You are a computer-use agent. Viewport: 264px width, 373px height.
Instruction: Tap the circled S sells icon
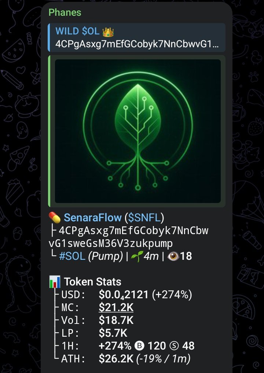[174, 346]
